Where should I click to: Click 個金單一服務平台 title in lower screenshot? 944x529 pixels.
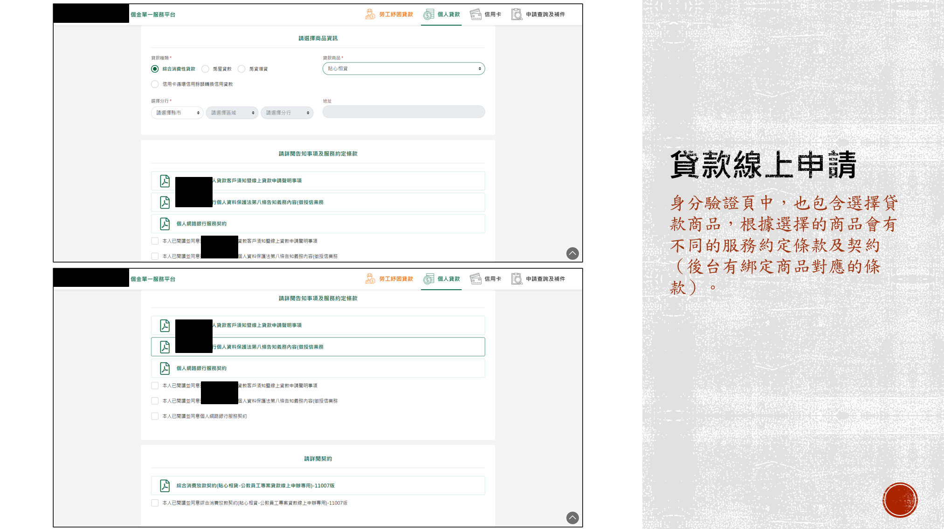pos(153,279)
